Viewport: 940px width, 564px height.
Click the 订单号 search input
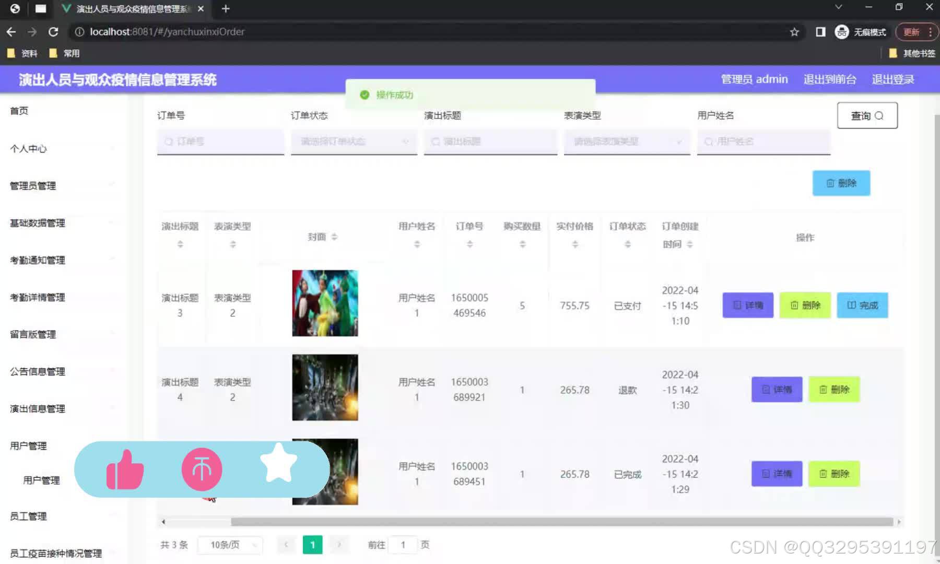click(220, 142)
